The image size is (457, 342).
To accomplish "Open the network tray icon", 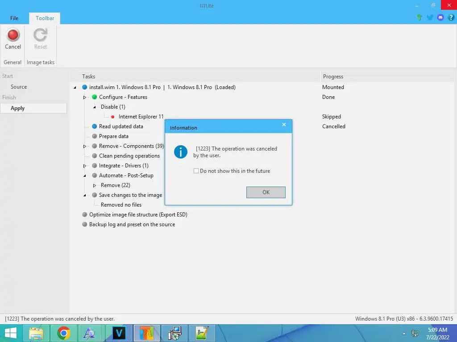I will point(415,333).
